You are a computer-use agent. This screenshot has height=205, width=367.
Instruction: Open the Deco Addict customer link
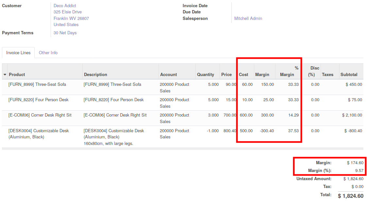(x=65, y=6)
